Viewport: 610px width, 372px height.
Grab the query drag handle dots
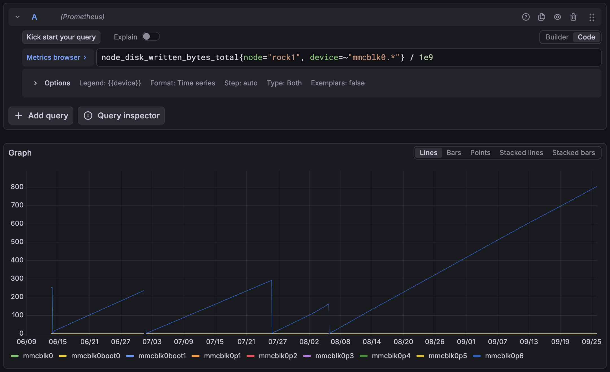tap(592, 17)
